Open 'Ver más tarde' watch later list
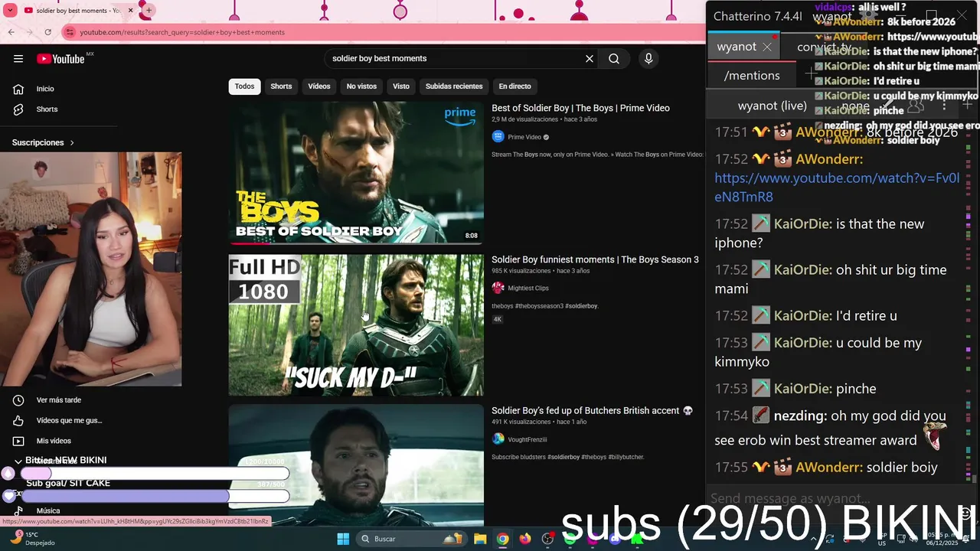This screenshot has width=980, height=551. [x=58, y=400]
